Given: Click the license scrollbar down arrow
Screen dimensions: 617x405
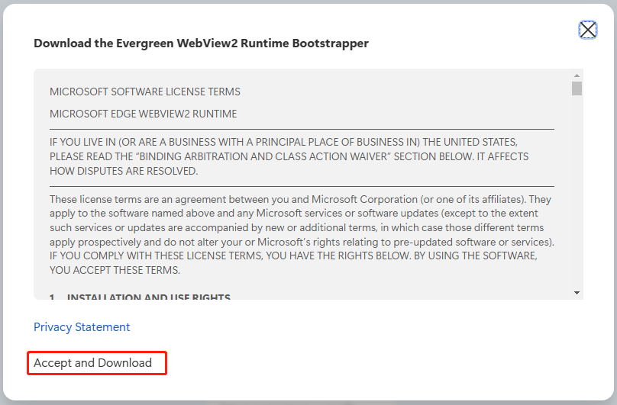Looking at the screenshot, I should (577, 292).
